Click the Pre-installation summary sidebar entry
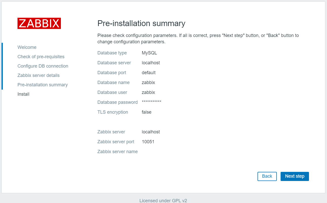 (x=42, y=85)
